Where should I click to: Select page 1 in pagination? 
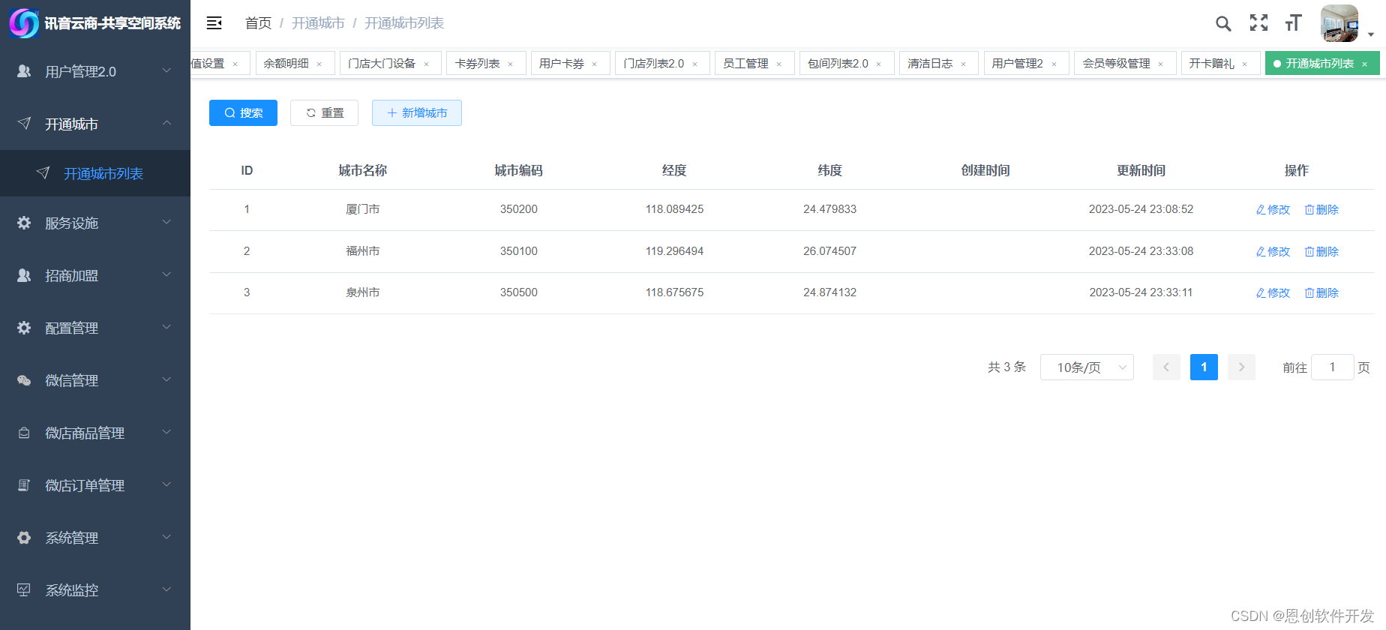(1204, 367)
